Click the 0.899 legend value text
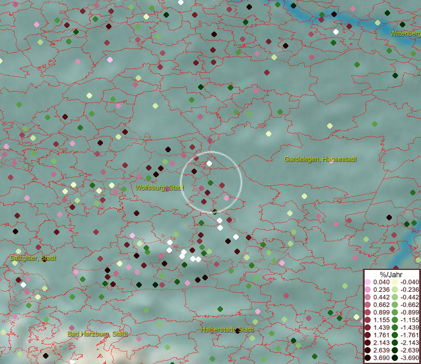Viewport: 421px width, 364px height. tap(381, 312)
